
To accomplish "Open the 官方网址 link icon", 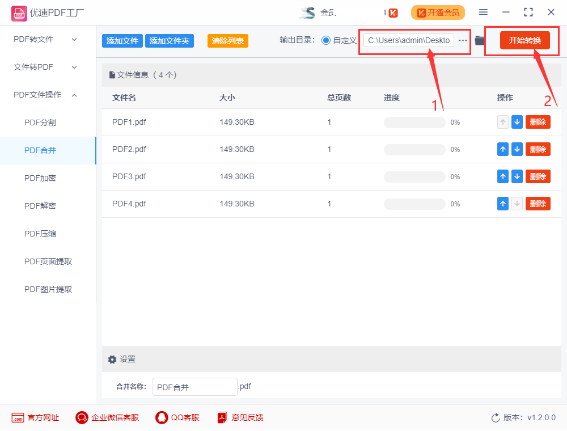I will click(18, 417).
